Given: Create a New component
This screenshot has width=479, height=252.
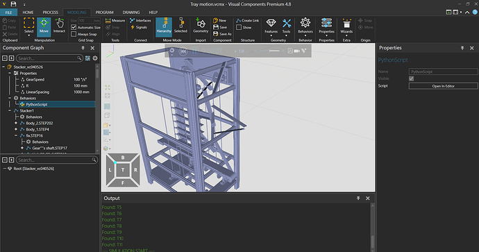Looking at the screenshot, I should (220, 20).
